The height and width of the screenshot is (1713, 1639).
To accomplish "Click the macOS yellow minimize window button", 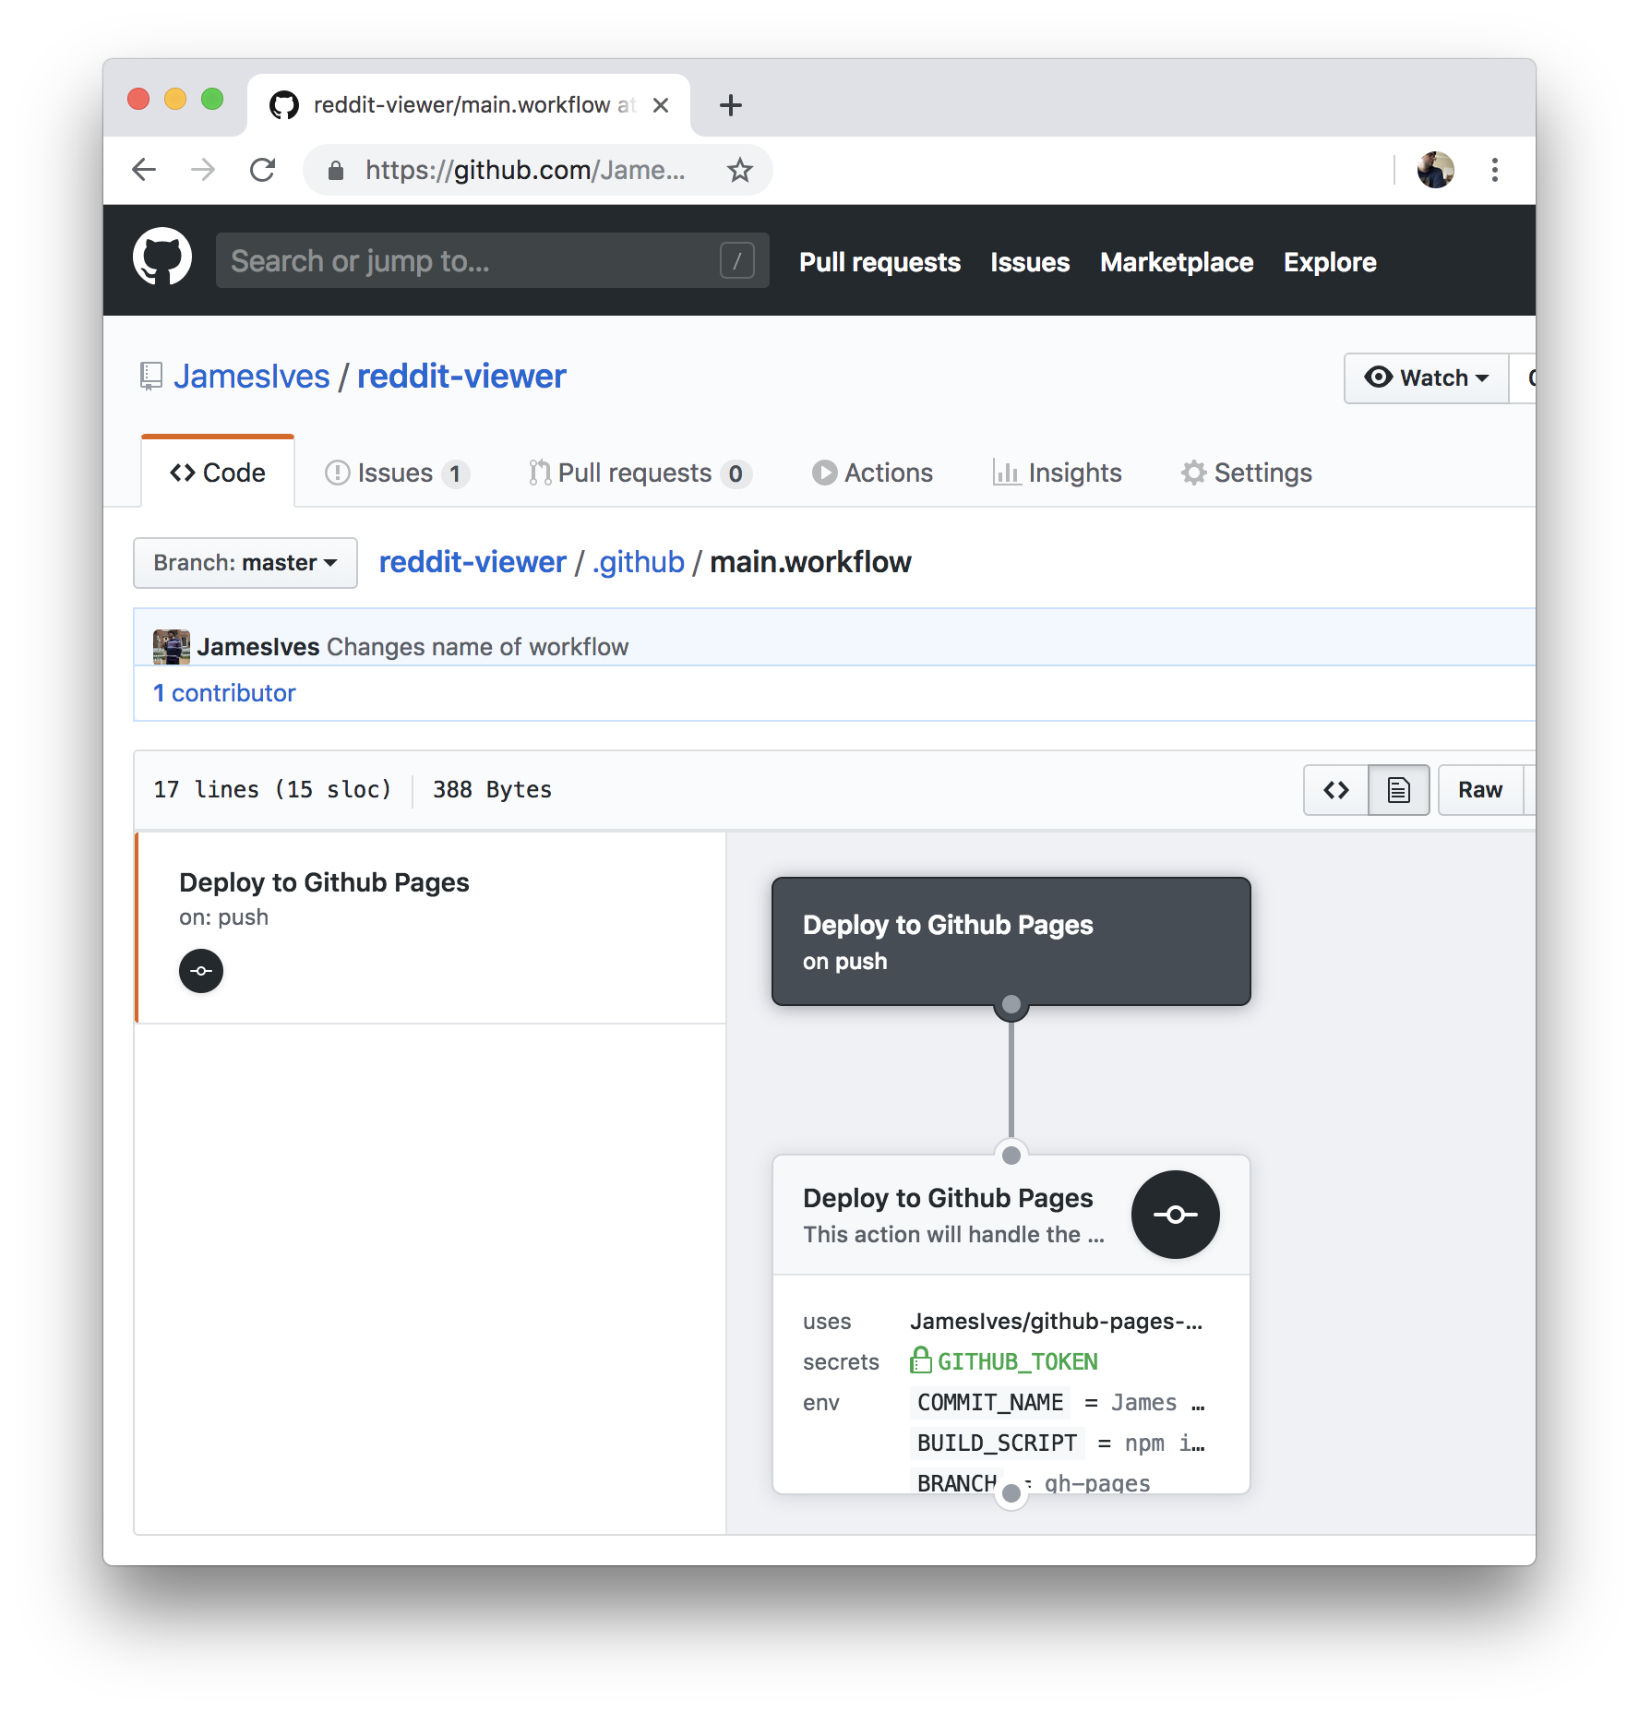I will pos(175,99).
